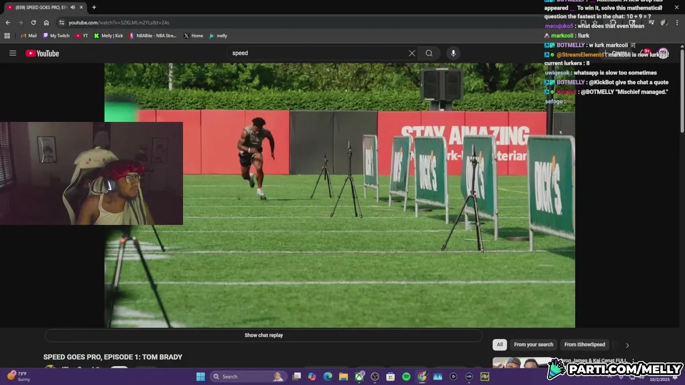This screenshot has width=685, height=385.
Task: Open the LeBron James & Kai Cenat thumbnail
Action: click(x=522, y=363)
